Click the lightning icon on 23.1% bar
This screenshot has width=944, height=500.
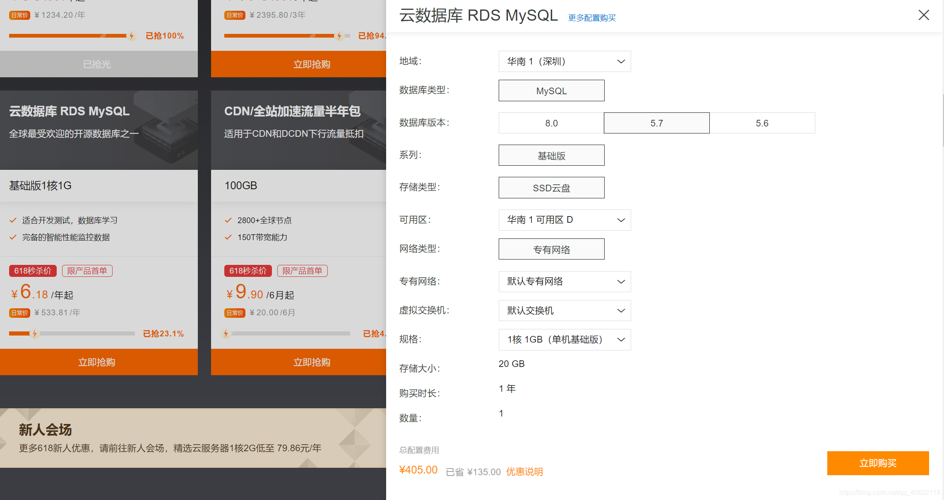(x=35, y=333)
